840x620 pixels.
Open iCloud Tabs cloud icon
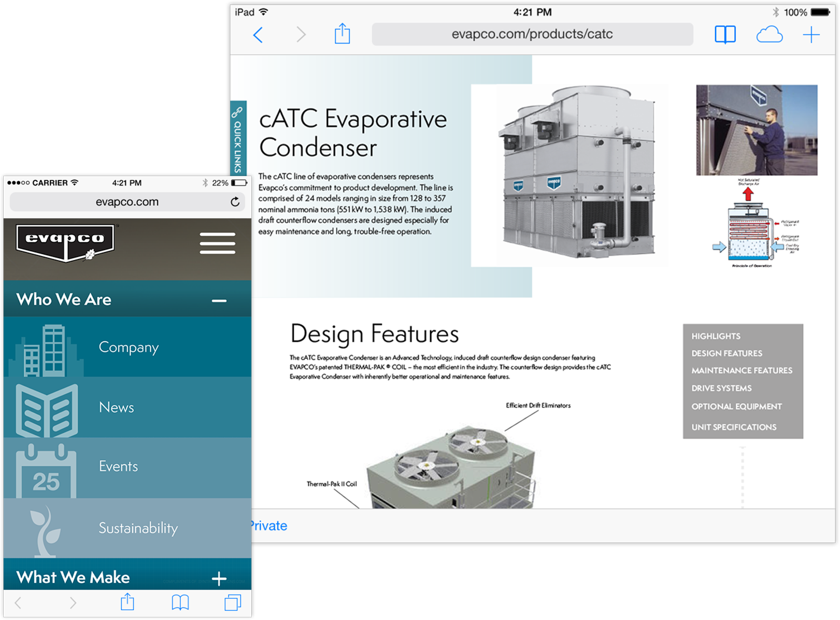(x=770, y=35)
